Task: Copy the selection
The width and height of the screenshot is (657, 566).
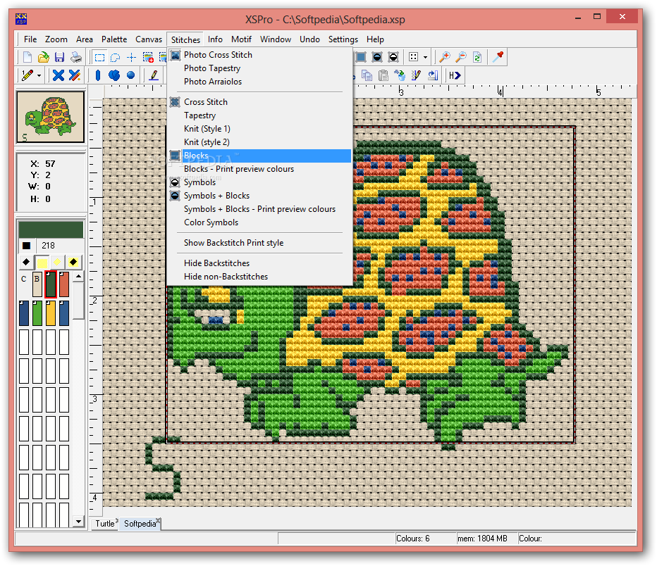Action: pos(367,75)
